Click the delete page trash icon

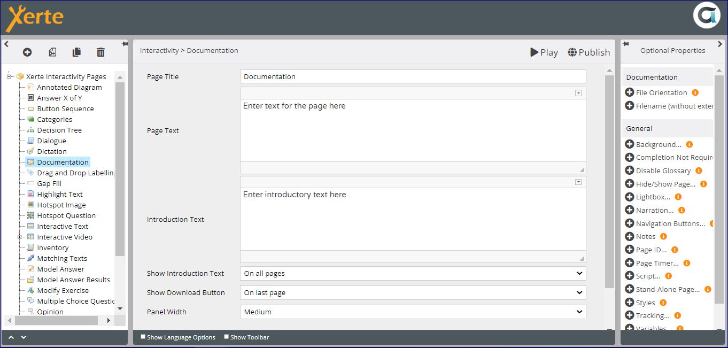point(100,52)
